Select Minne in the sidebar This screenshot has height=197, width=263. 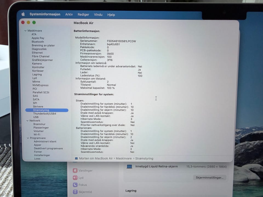tap(36, 82)
